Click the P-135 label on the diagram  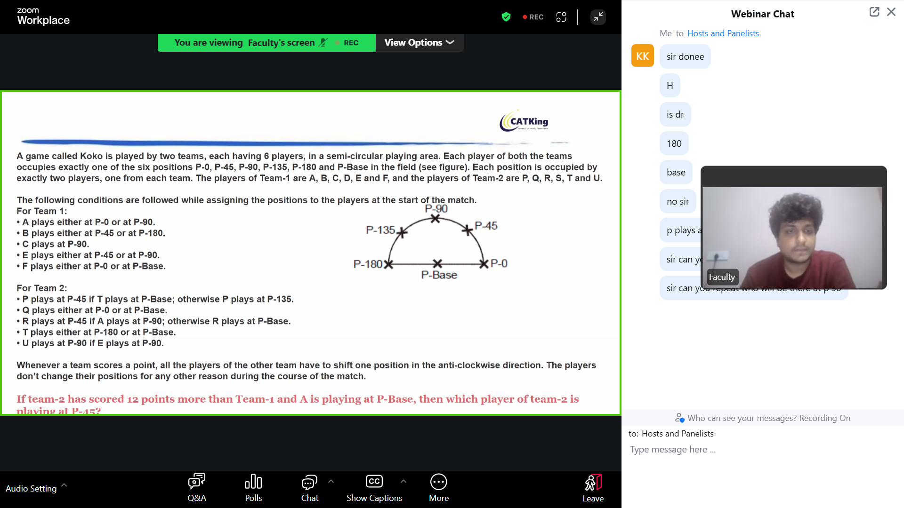click(380, 230)
